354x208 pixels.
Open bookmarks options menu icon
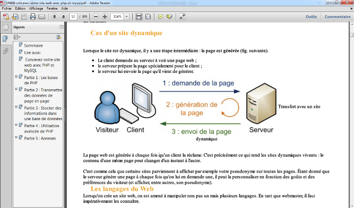point(17,37)
